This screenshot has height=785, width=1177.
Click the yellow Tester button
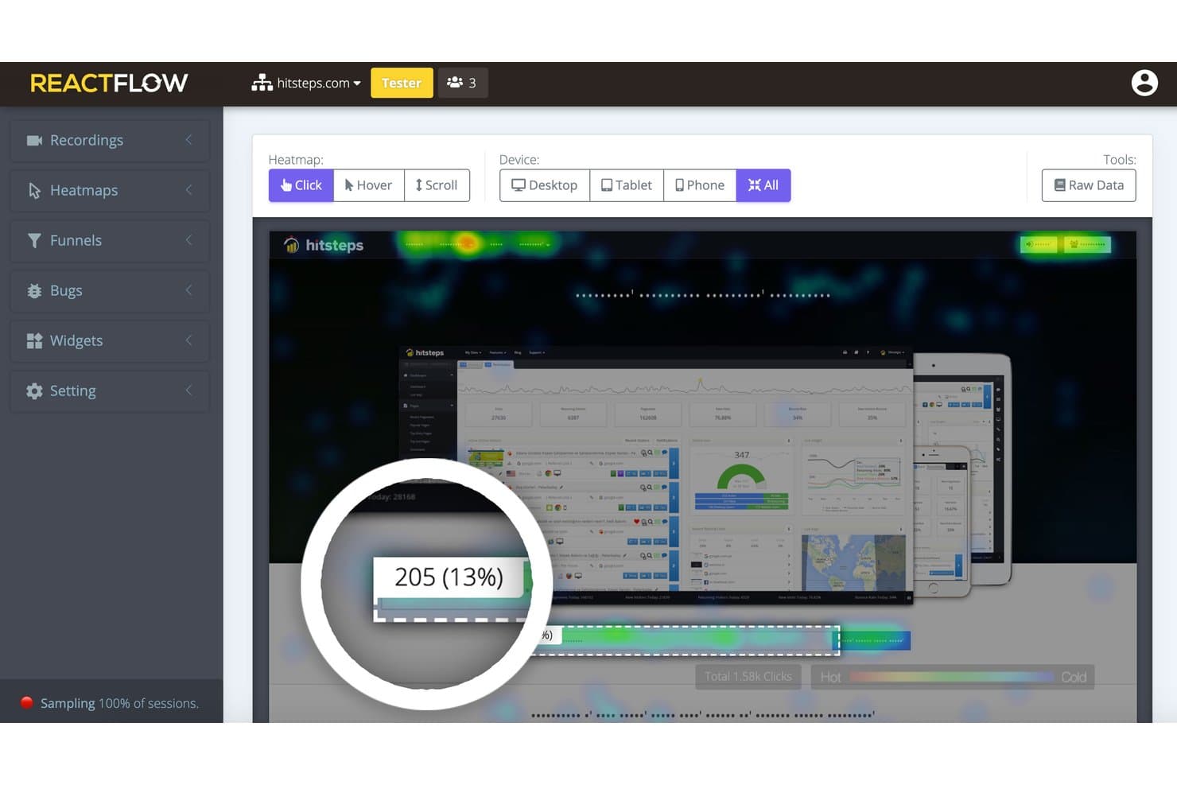point(402,83)
